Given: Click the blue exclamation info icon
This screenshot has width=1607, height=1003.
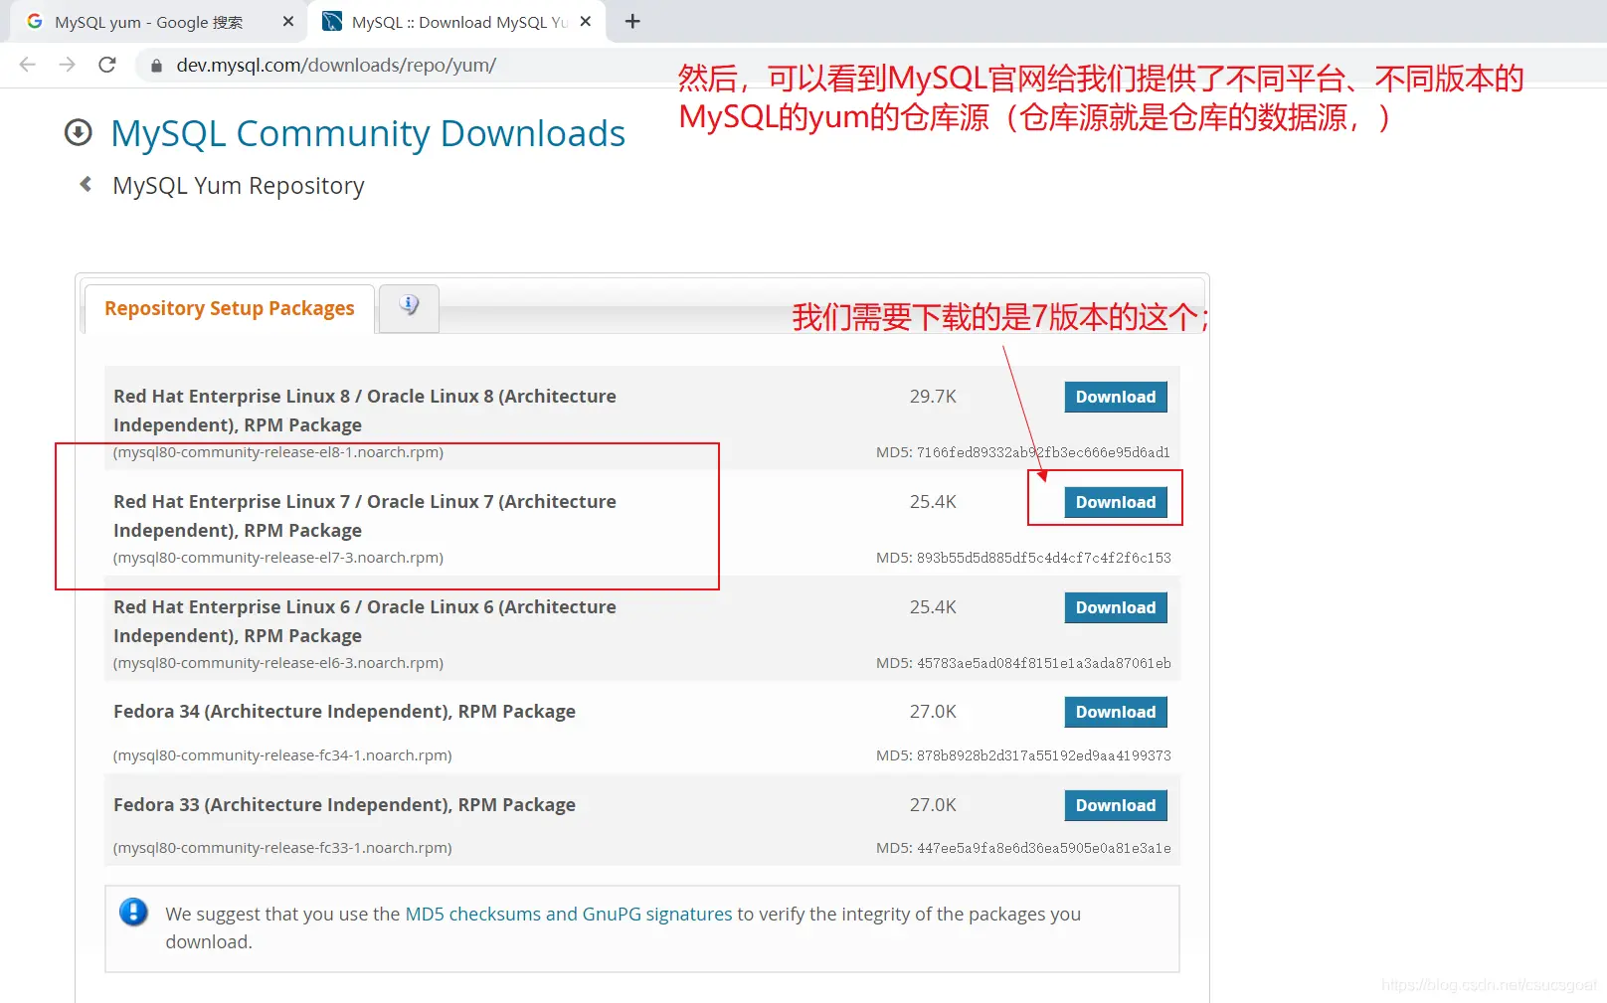Looking at the screenshot, I should pos(133,912).
